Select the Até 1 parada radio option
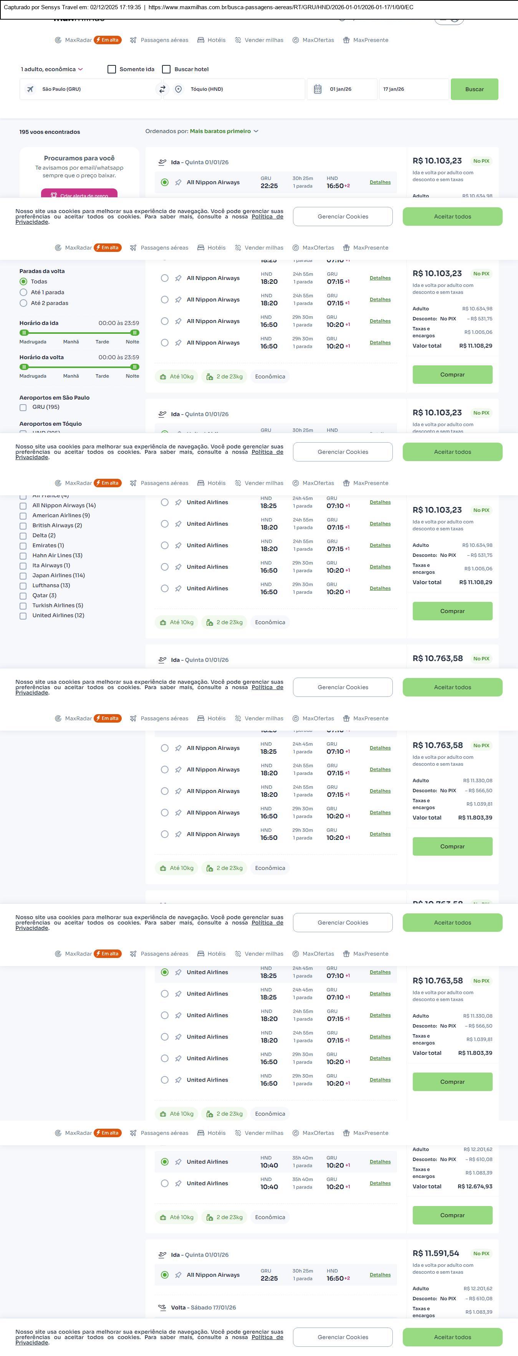Viewport: 518px width, 1356px height. point(24,292)
